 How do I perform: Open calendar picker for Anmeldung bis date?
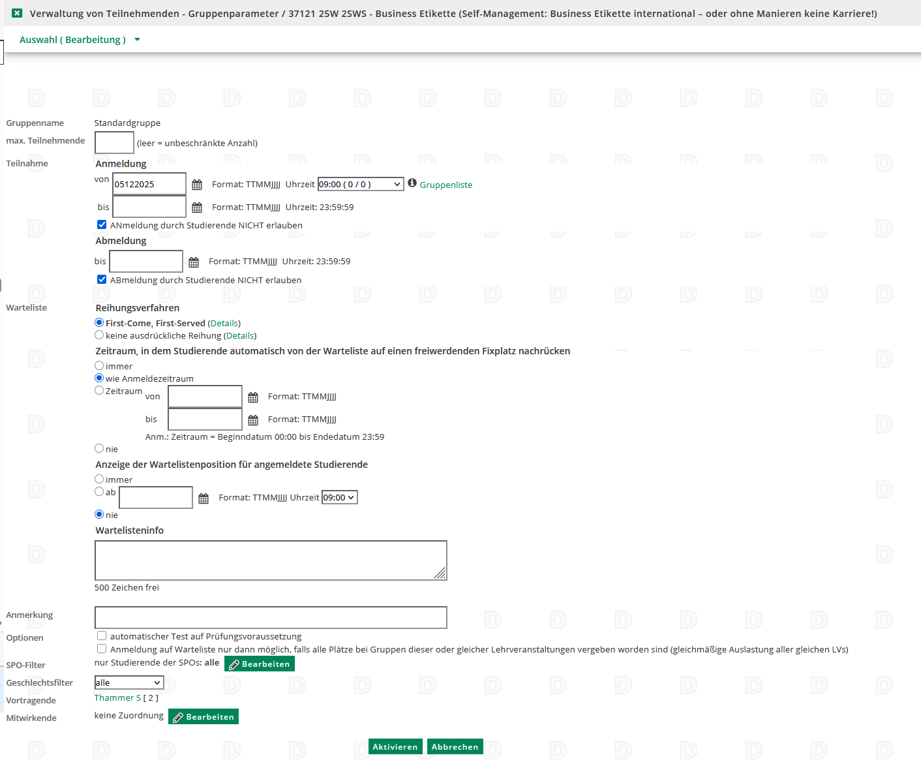coord(197,207)
